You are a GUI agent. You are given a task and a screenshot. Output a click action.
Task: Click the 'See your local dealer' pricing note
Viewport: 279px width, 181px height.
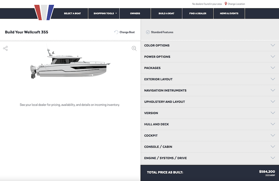tap(70, 105)
